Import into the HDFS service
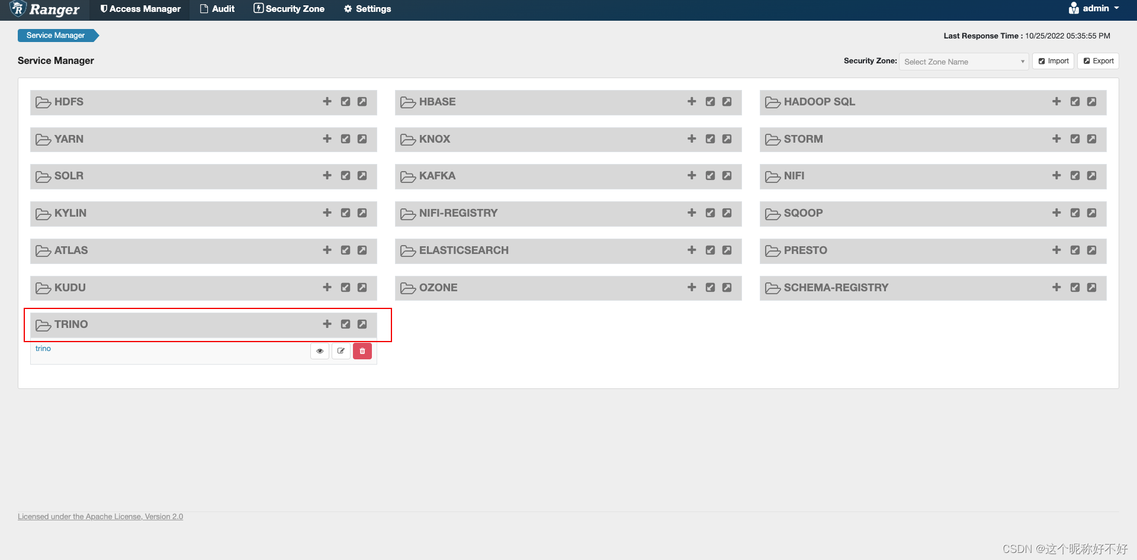Image resolution: width=1137 pixels, height=560 pixels. (x=345, y=101)
